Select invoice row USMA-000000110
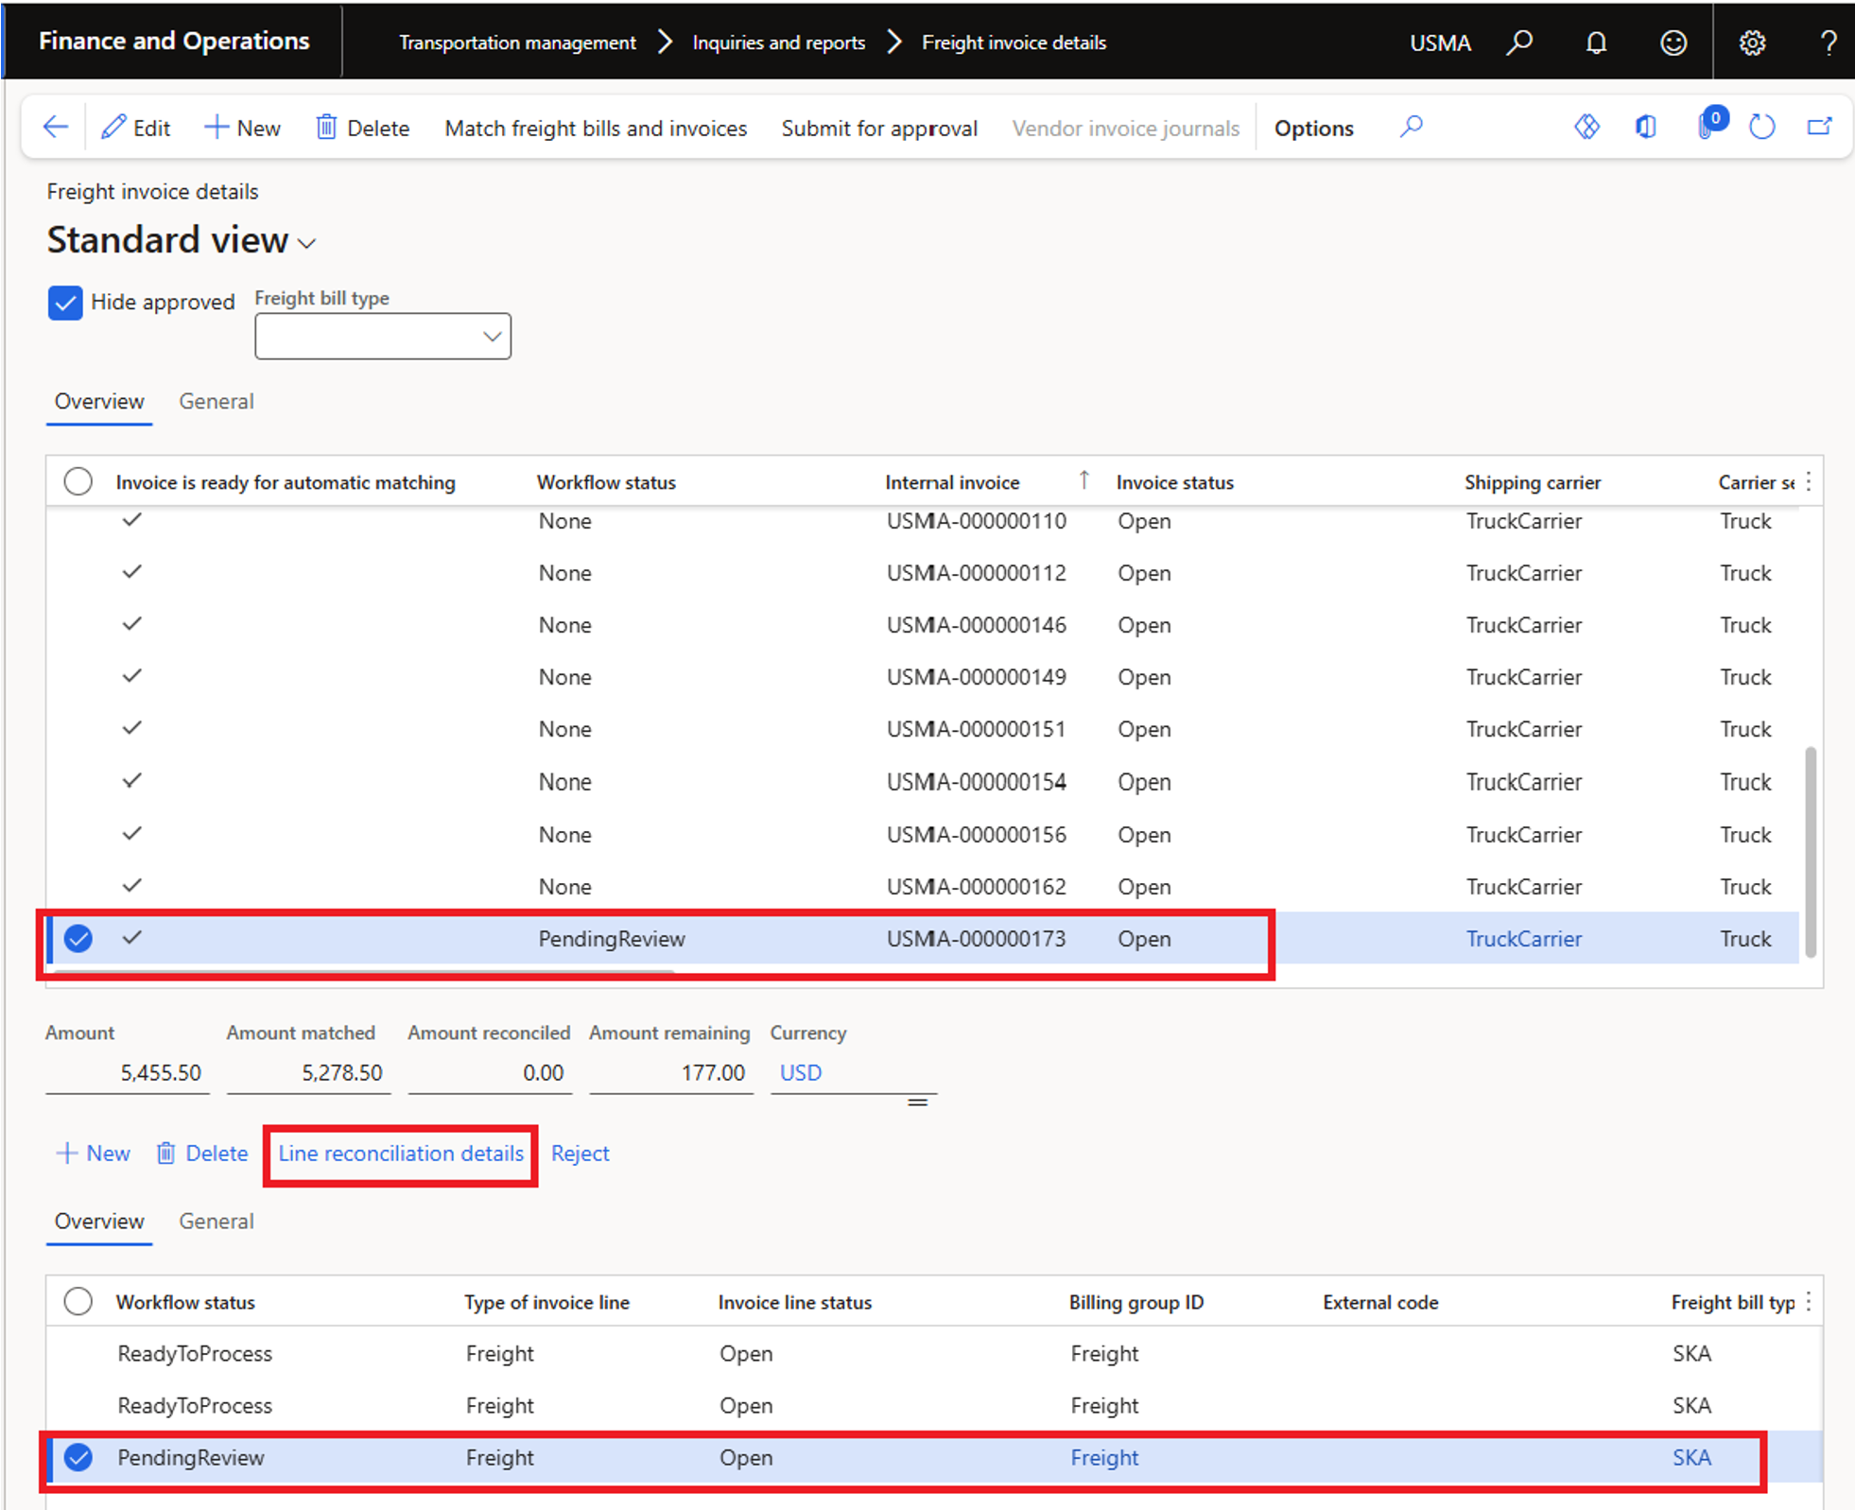 (923, 521)
